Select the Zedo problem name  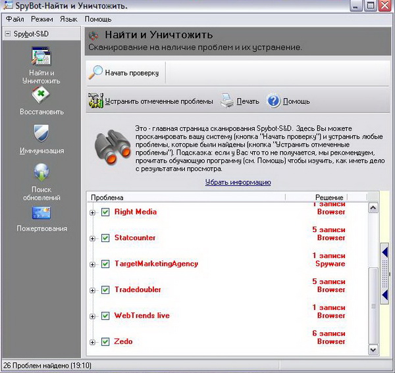[x=123, y=341]
